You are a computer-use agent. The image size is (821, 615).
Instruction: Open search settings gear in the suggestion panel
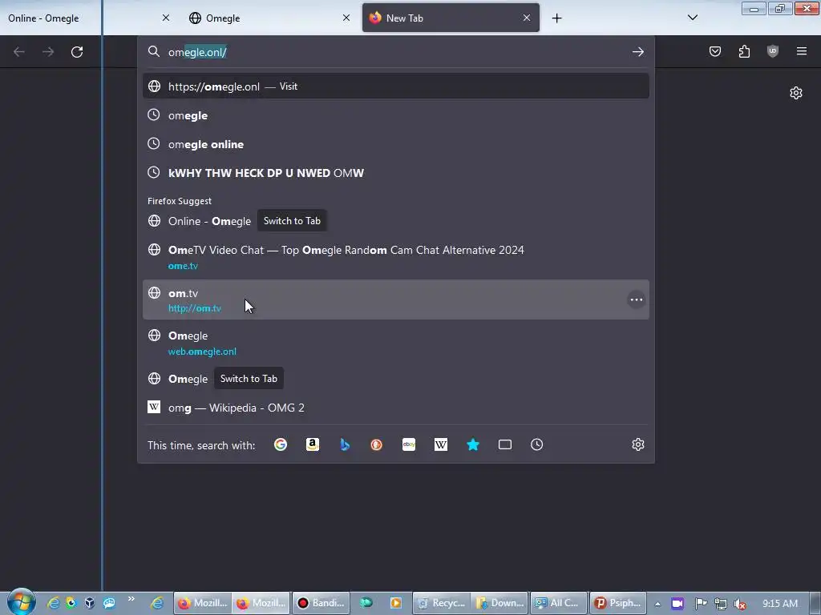637,445
